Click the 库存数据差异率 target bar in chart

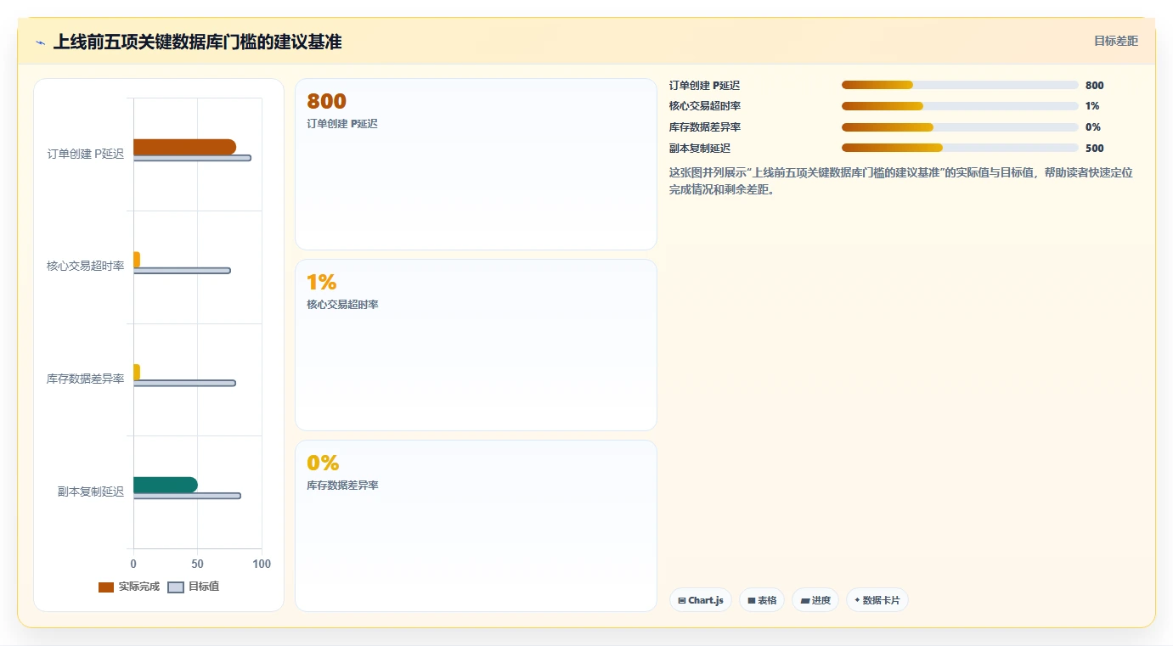184,383
